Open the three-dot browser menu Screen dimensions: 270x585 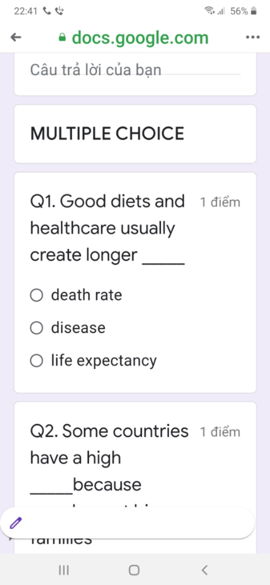pyautogui.click(x=253, y=37)
